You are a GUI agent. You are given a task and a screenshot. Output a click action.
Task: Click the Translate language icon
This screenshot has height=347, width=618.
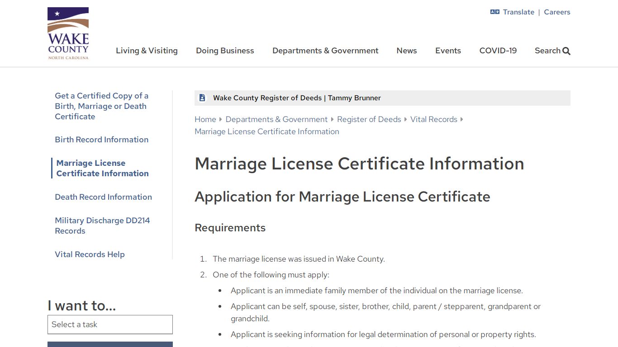coord(495,12)
